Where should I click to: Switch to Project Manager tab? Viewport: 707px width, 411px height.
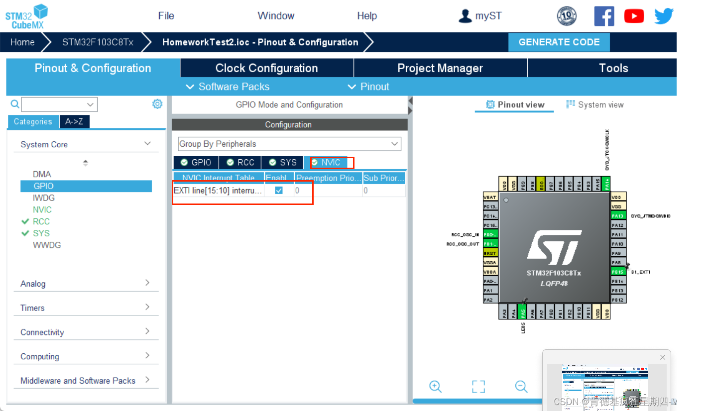point(440,68)
